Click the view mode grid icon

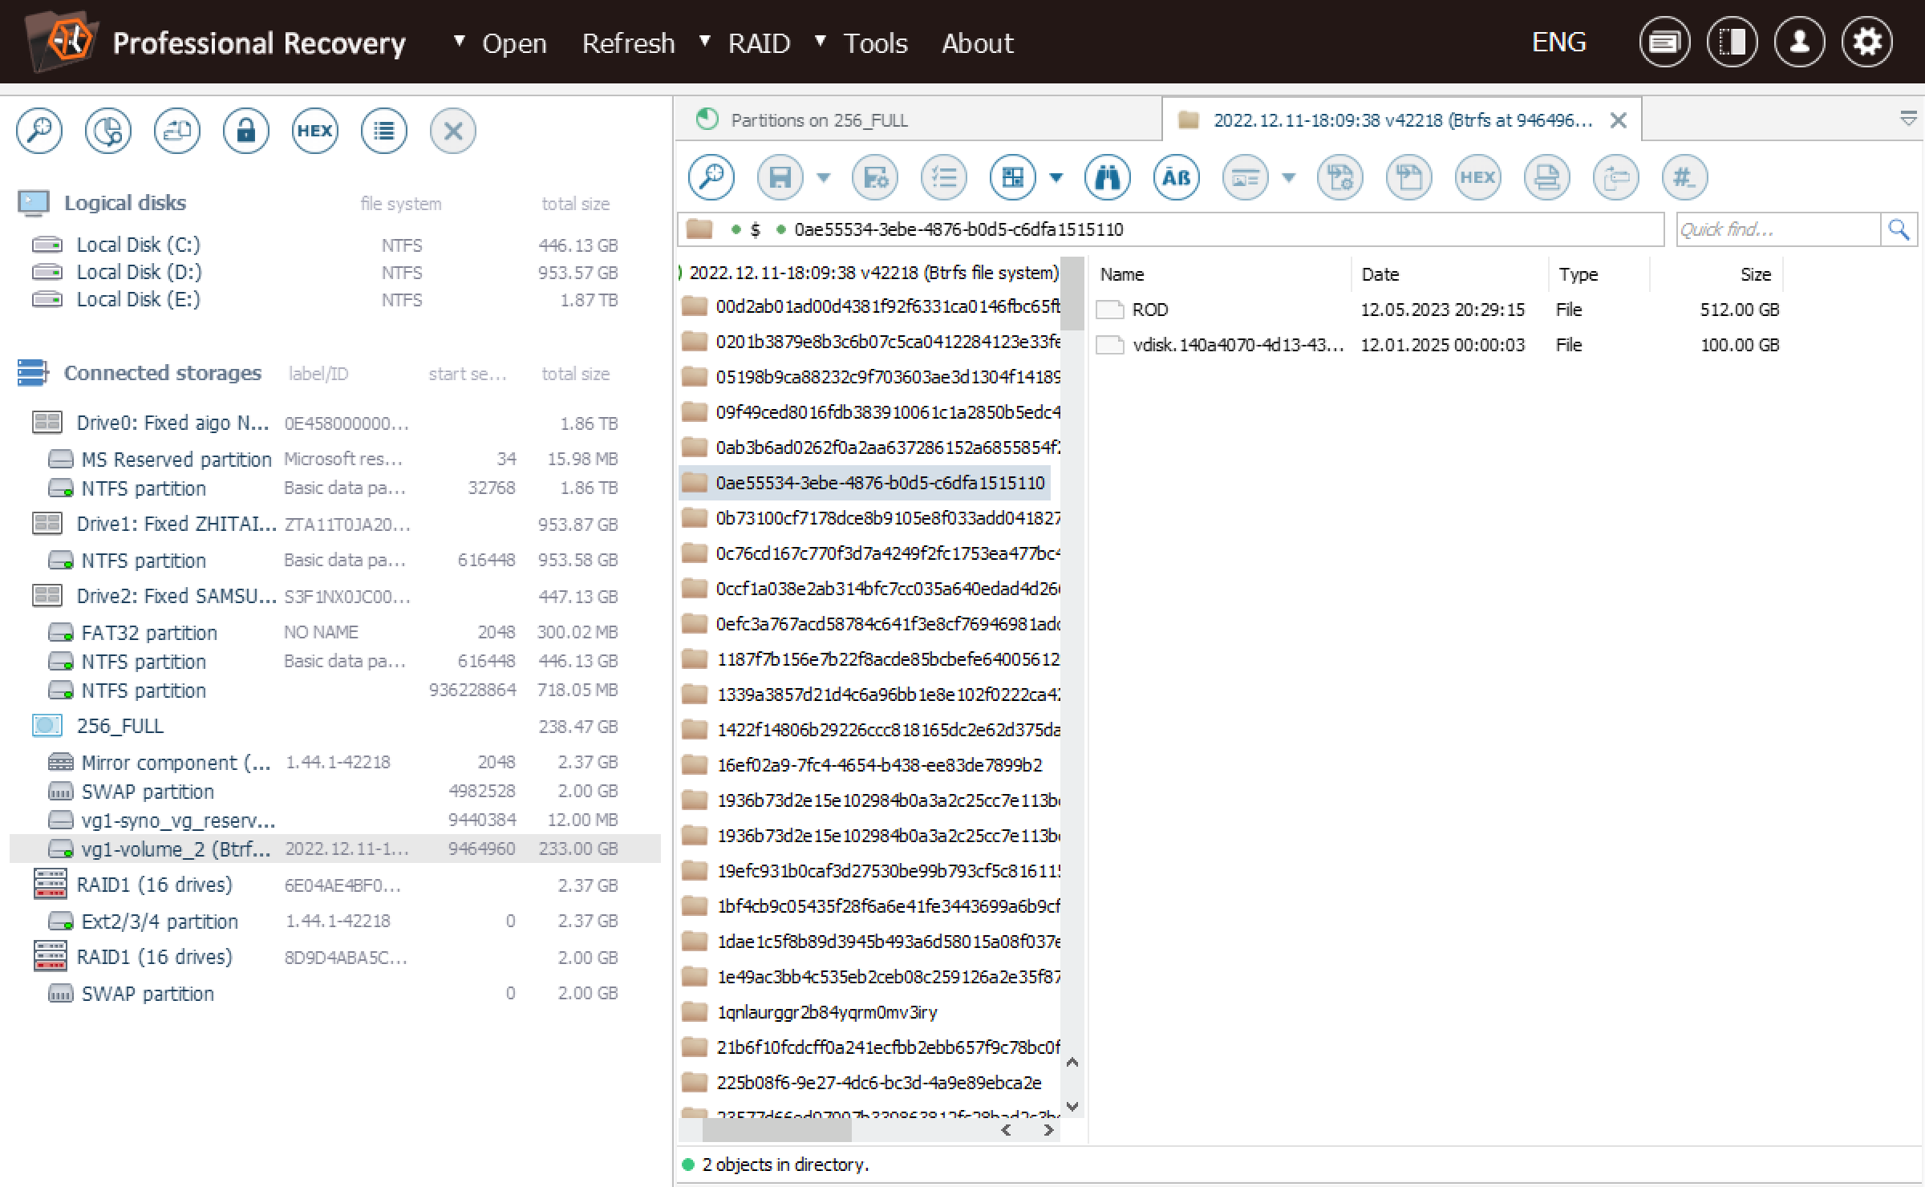point(1013,177)
